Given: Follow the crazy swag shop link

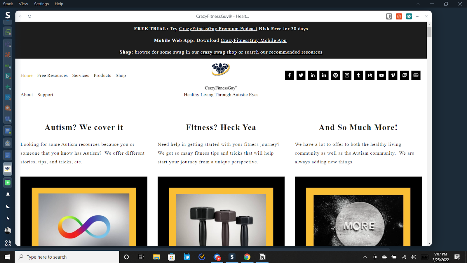Looking at the screenshot, I should [x=219, y=52].
